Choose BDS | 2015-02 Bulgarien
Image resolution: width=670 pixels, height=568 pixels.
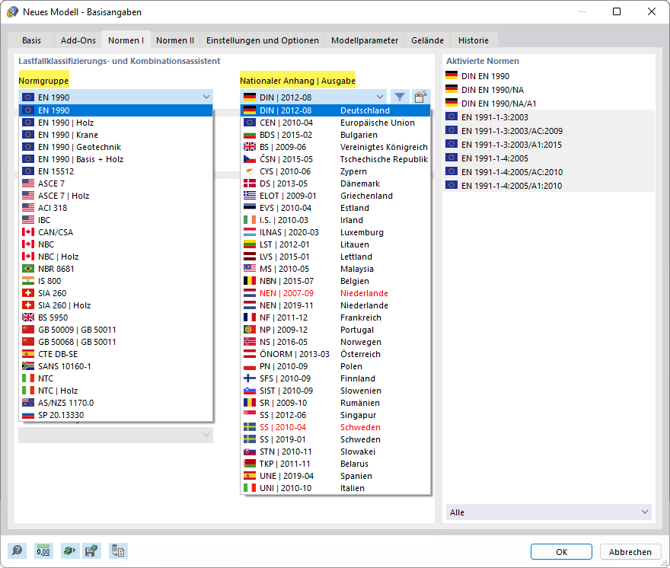tap(336, 135)
